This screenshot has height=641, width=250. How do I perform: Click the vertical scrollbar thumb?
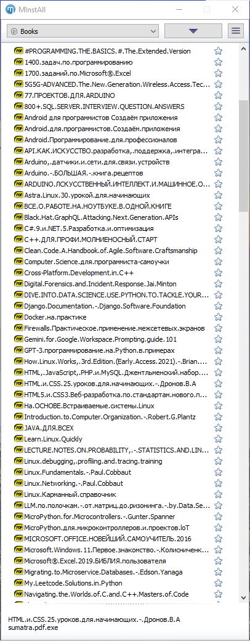pos(243,155)
